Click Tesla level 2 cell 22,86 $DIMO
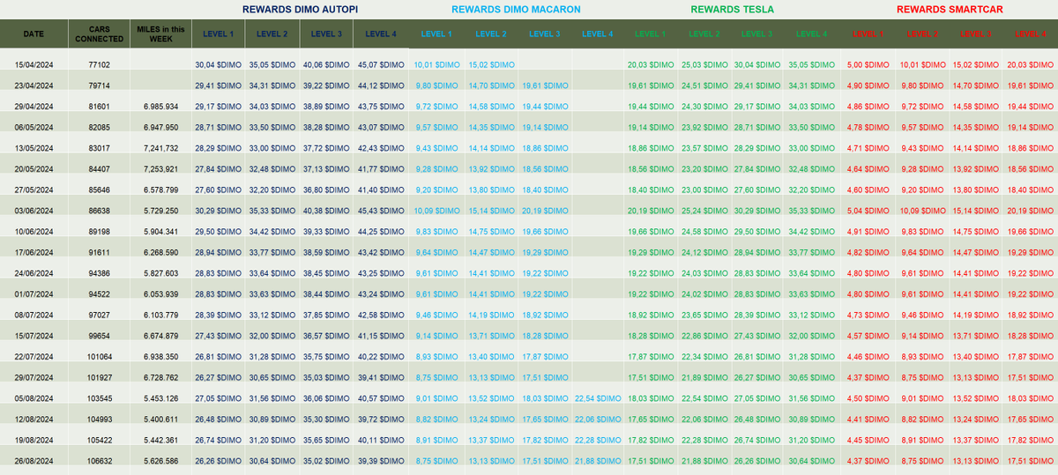Image resolution: width=1058 pixels, height=475 pixels. coord(704,335)
